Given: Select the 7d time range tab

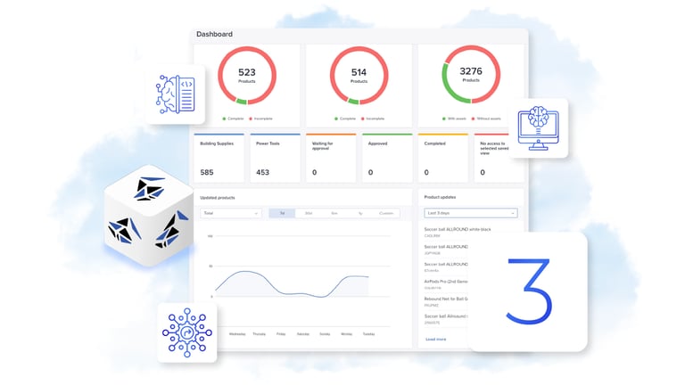Looking at the screenshot, I should click(x=283, y=214).
